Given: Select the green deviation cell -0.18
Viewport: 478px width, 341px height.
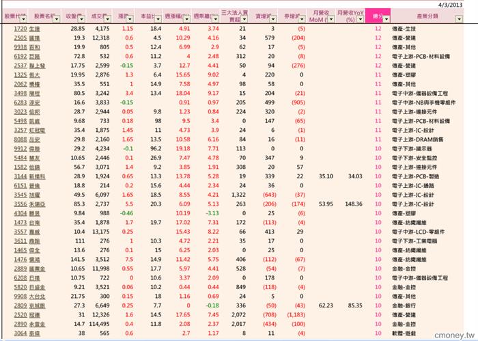Looking at the screenshot, I should (x=212, y=305).
